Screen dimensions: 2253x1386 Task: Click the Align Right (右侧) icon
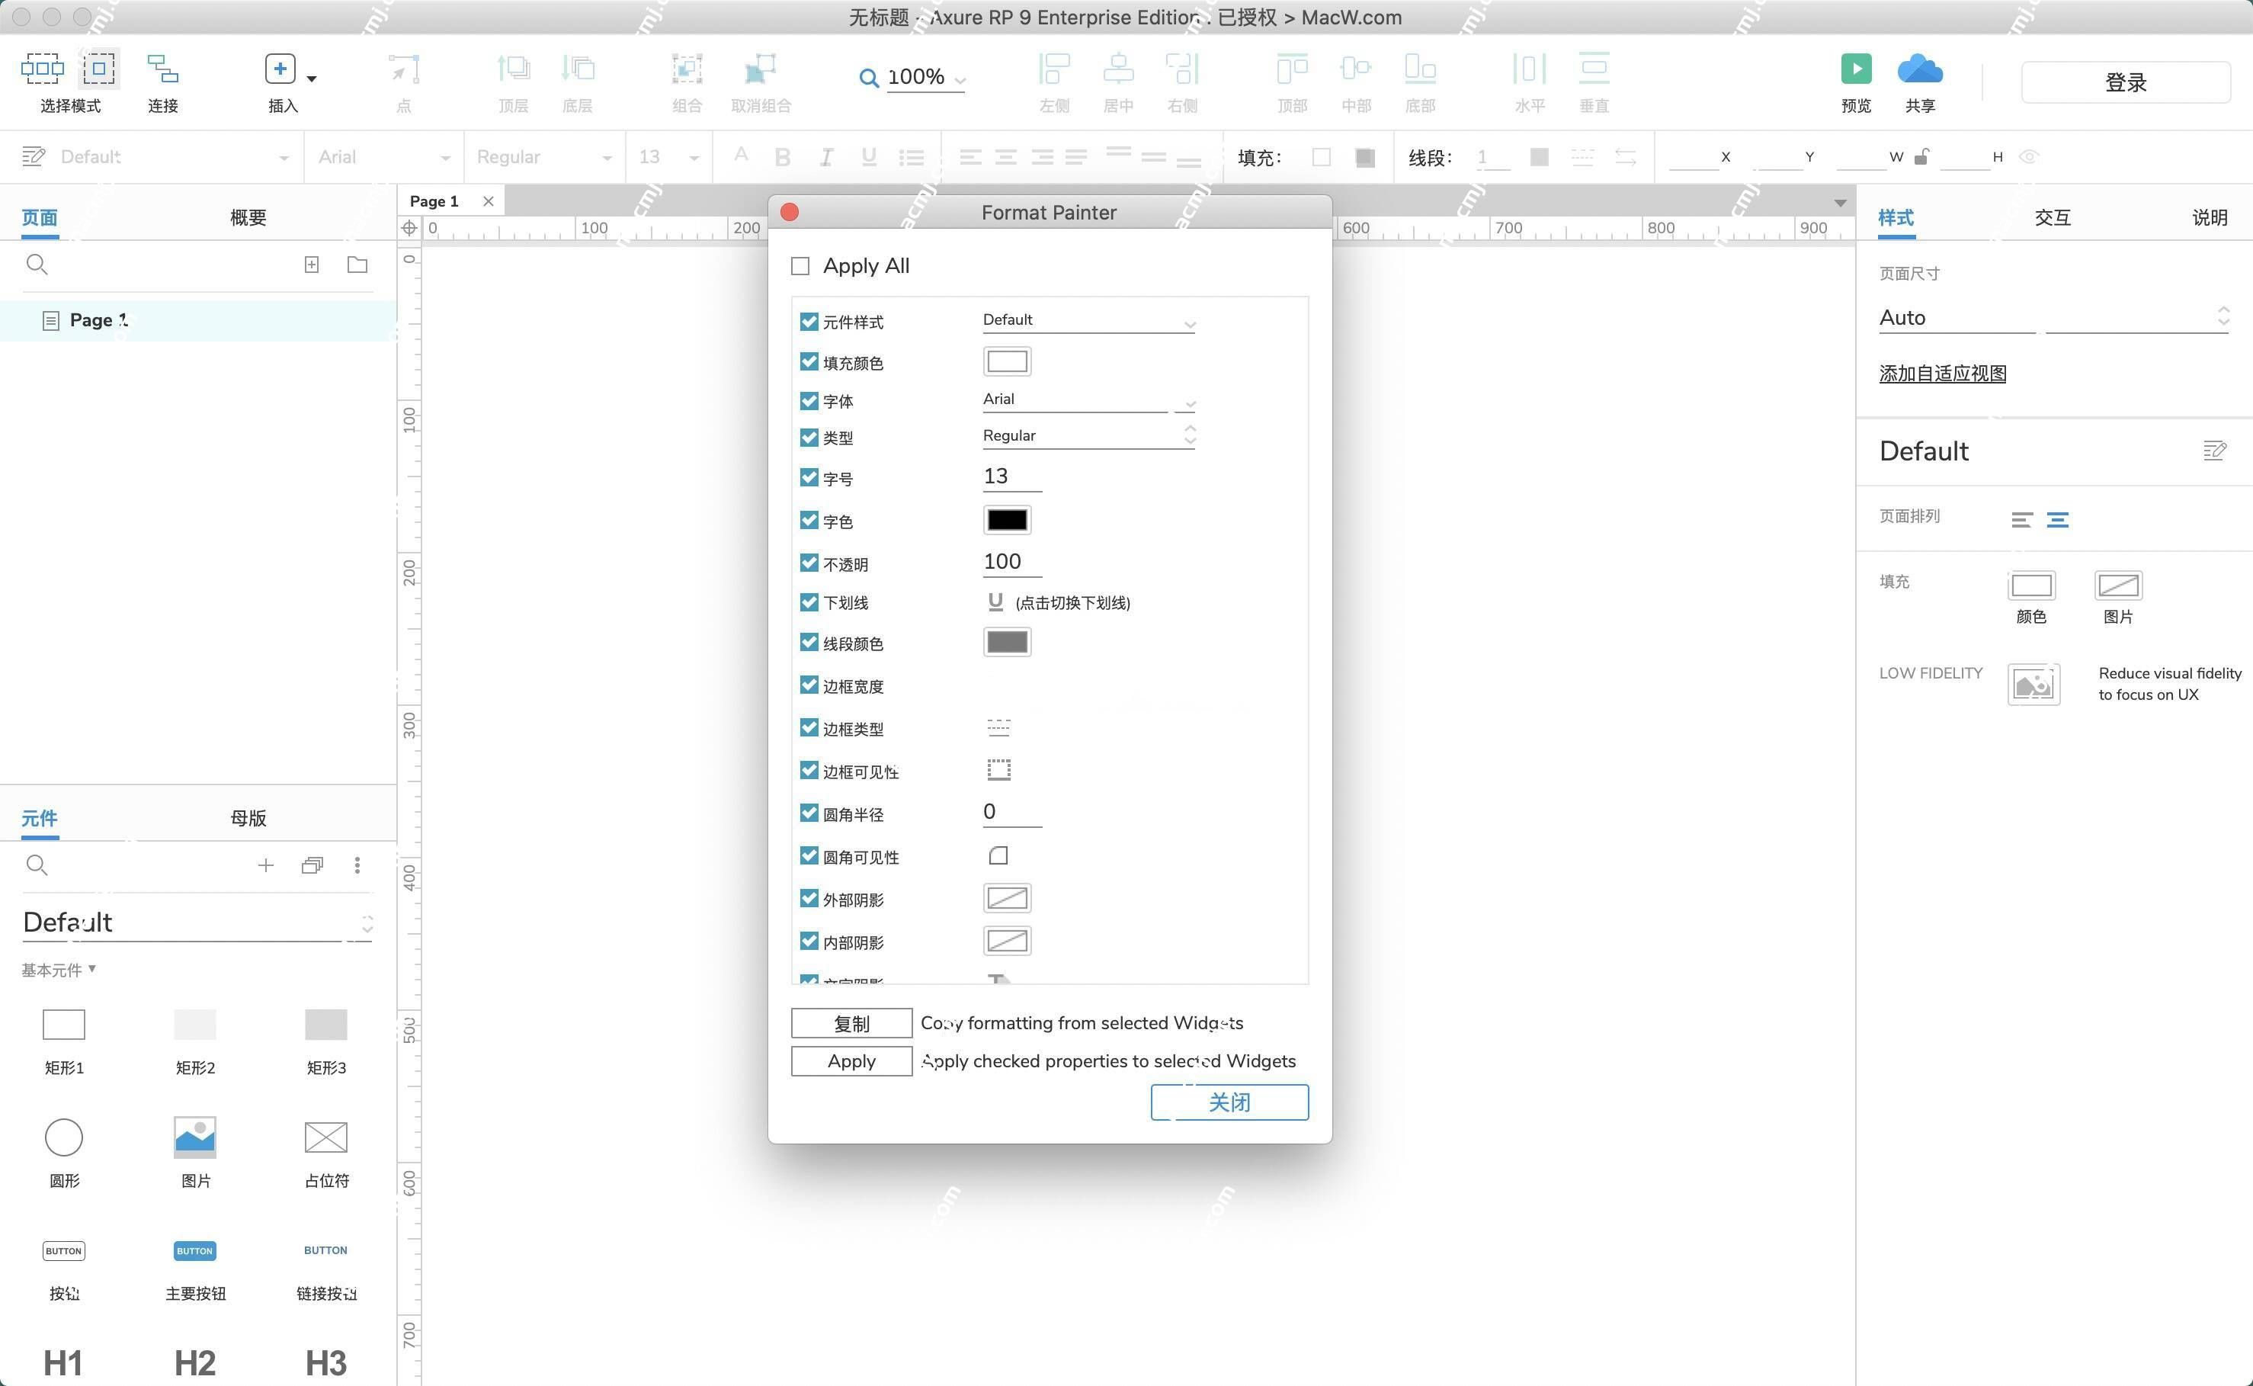click(x=1182, y=69)
